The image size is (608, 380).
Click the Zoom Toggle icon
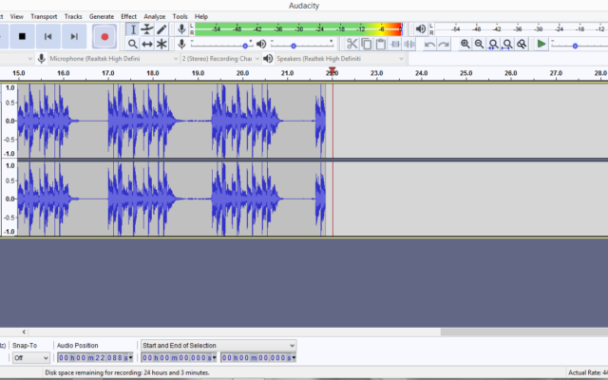(x=522, y=44)
